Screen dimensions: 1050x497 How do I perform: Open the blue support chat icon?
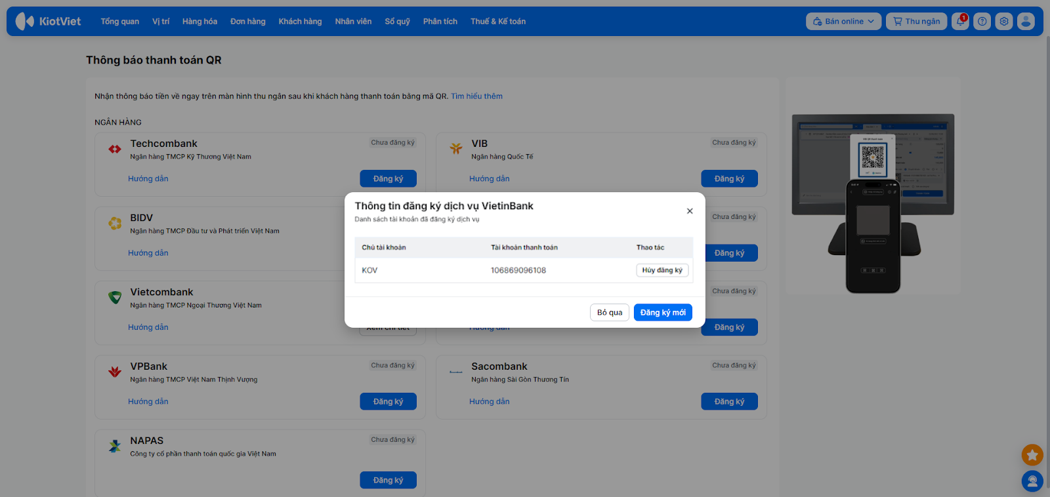click(x=1032, y=481)
